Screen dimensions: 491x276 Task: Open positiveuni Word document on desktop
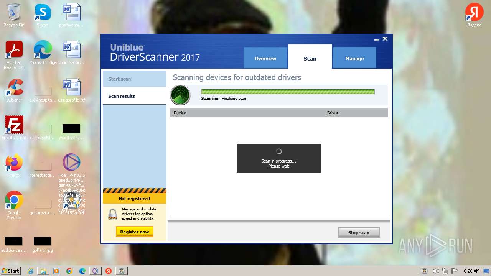pyautogui.click(x=71, y=16)
